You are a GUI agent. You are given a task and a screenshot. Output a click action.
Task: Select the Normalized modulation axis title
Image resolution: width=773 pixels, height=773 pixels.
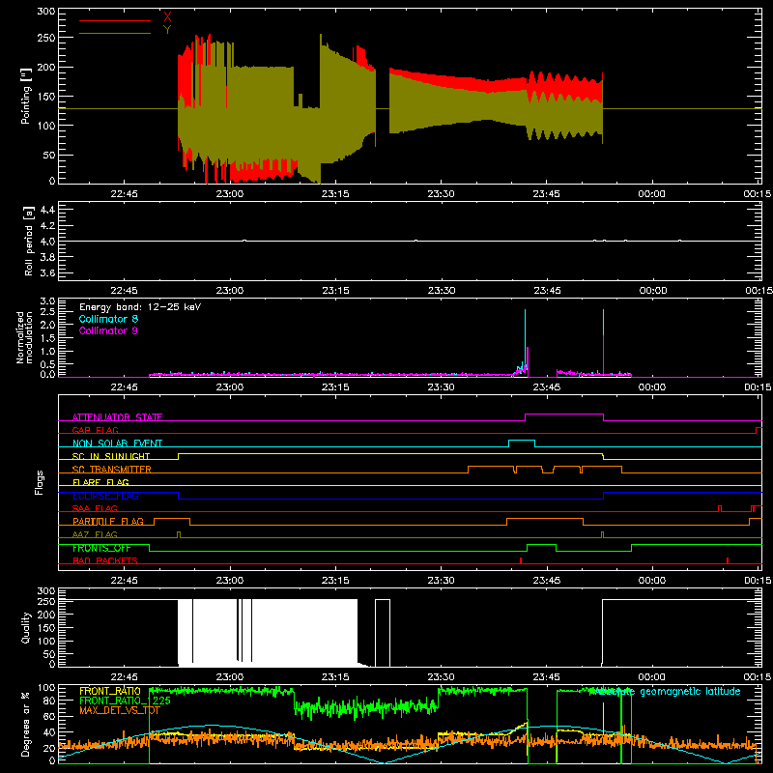(x=24, y=337)
